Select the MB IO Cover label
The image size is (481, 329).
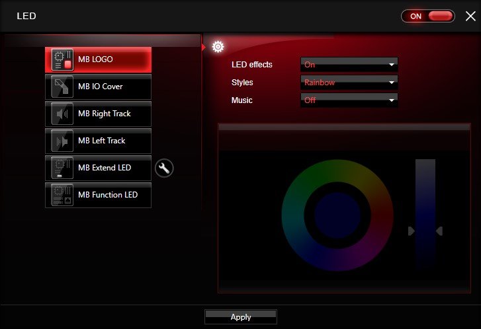pyautogui.click(x=101, y=87)
